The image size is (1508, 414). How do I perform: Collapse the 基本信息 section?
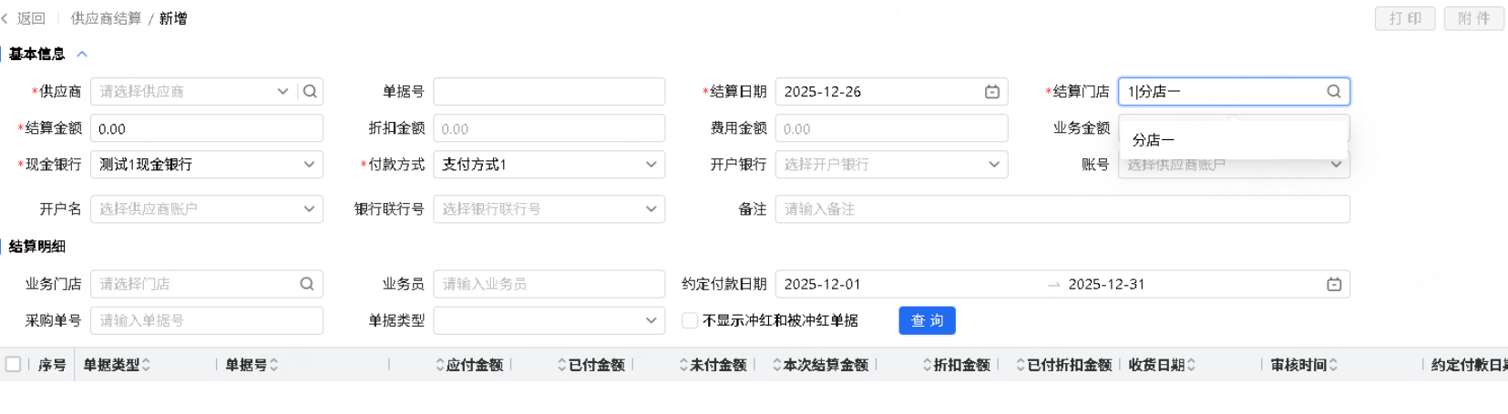click(x=82, y=55)
